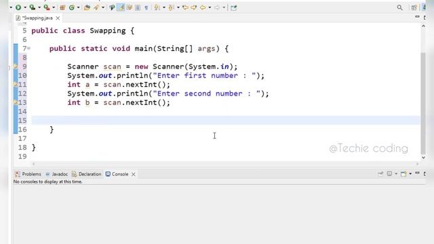This screenshot has height=244, width=434.
Task: Click the New Java Package icon
Action: coord(62,7)
